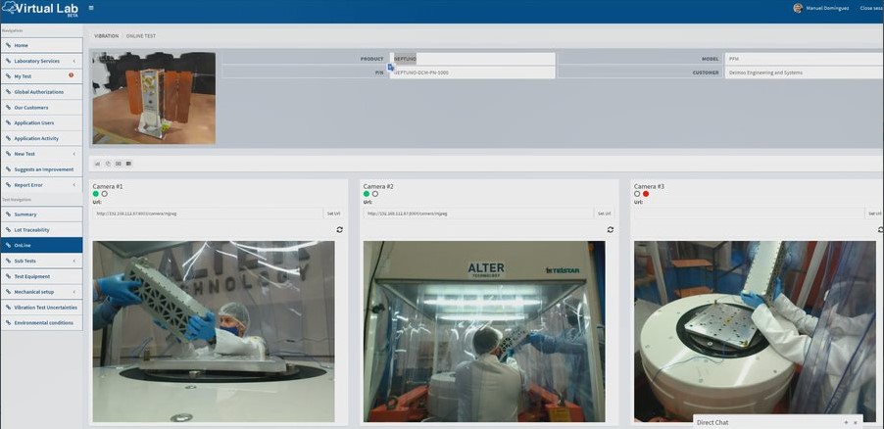Viewport: 884px width, 429px height.
Task: Click the CUSTOMER field Deimos Engineering and Systems
Action: 804,72
